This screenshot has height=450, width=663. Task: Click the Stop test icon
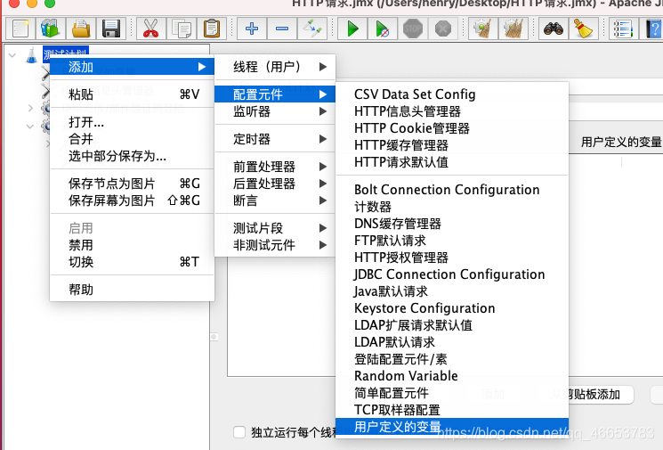click(x=413, y=29)
